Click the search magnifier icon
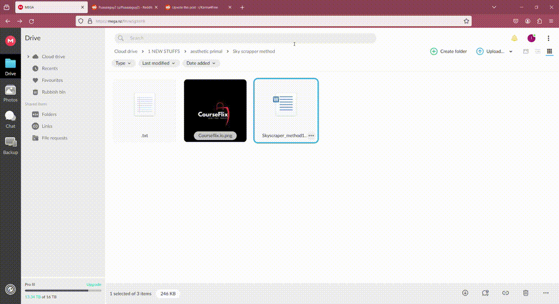 [121, 38]
